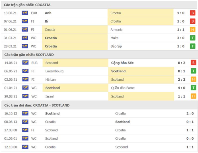Click red B badge for Anh vs Croatia
Image resolution: width=198 pixels, height=153 pixels.
(193, 13)
